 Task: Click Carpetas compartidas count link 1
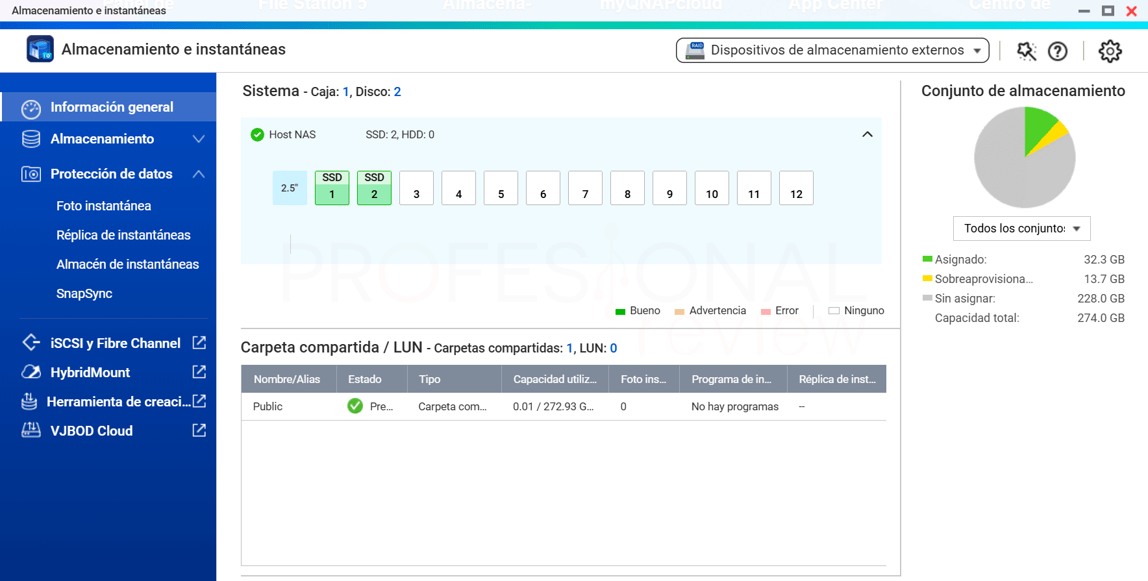click(x=569, y=348)
